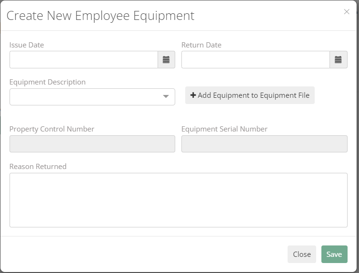Click inside the Reason Returned text area
The image size is (359, 273).
coord(179,200)
